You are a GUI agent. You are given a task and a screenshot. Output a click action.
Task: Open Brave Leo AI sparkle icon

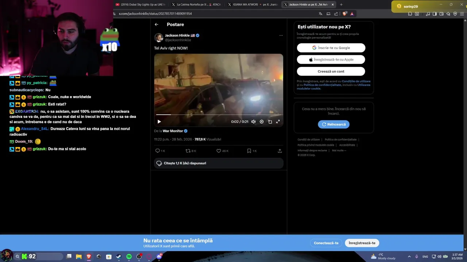(x=448, y=14)
